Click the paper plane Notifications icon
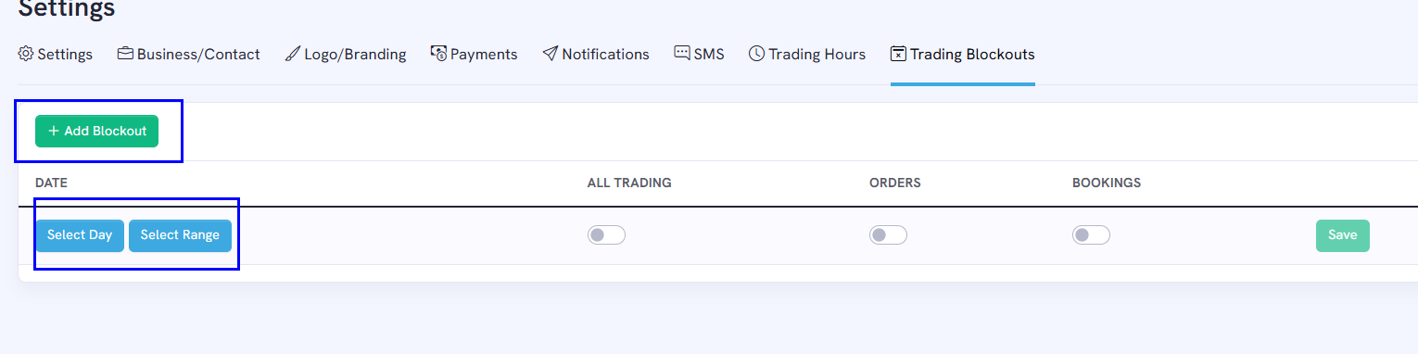The width and height of the screenshot is (1418, 354). pyautogui.click(x=551, y=54)
